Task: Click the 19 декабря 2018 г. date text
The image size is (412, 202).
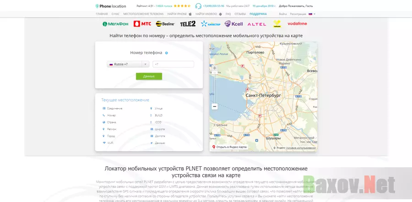Action: coord(264,6)
